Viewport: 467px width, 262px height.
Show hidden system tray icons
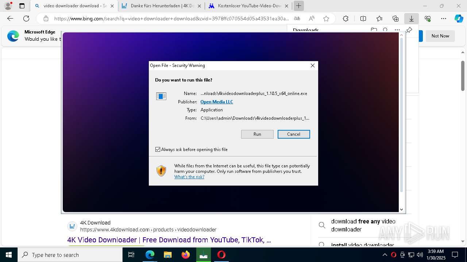coord(385,255)
